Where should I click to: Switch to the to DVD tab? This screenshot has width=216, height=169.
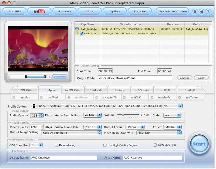pyautogui.click(x=165, y=90)
